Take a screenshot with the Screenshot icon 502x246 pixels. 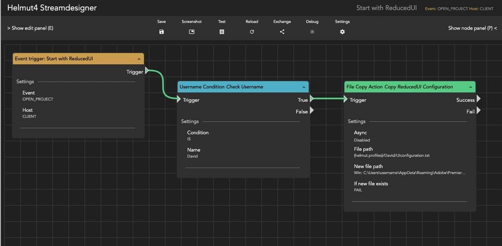(191, 32)
